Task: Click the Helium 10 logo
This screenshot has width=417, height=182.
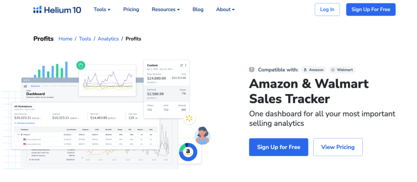Action: [x=57, y=9]
